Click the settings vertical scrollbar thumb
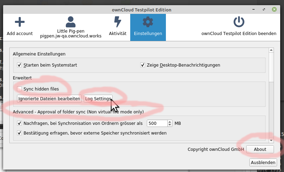Screen dimensions: 284x172 coord(271,67)
